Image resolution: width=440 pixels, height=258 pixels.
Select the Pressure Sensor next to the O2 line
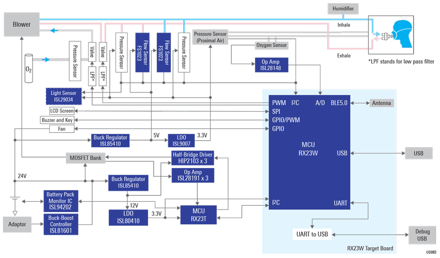(75, 61)
